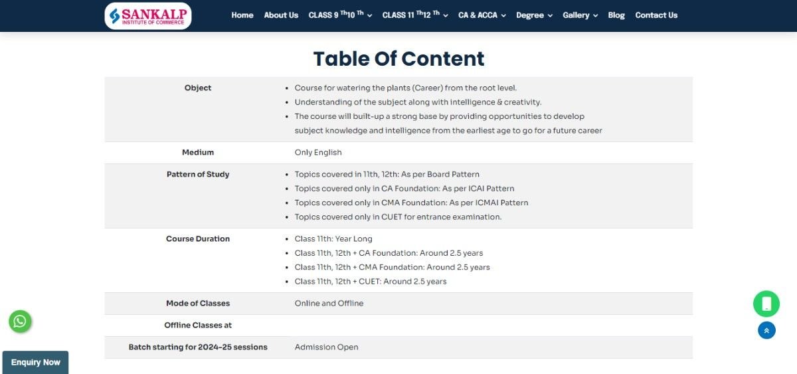
Task: Go to the Home page
Action: click(x=242, y=15)
